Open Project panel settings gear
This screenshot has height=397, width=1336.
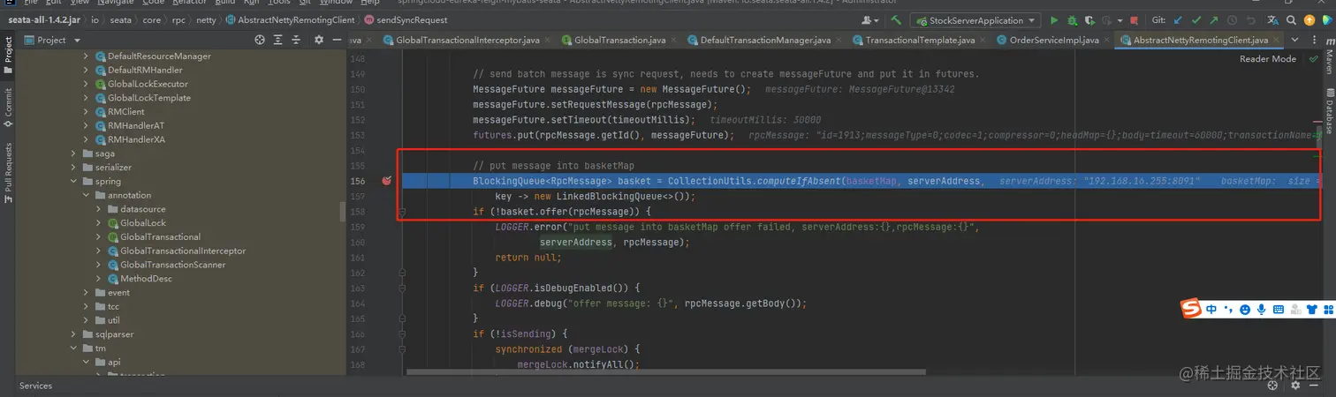317,40
